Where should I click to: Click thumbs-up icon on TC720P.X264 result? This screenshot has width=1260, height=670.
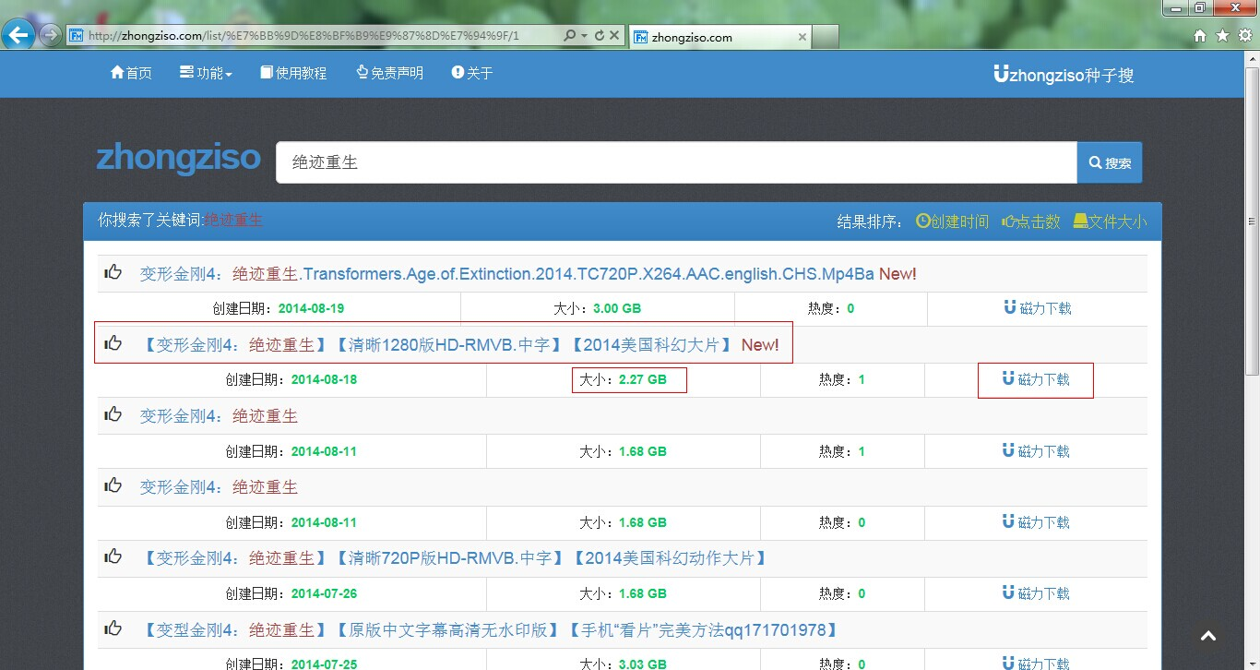pos(113,272)
